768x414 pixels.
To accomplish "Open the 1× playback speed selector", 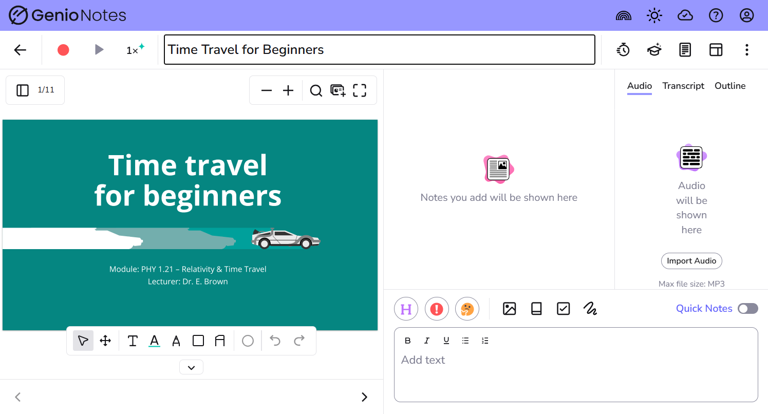I will pyautogui.click(x=135, y=50).
